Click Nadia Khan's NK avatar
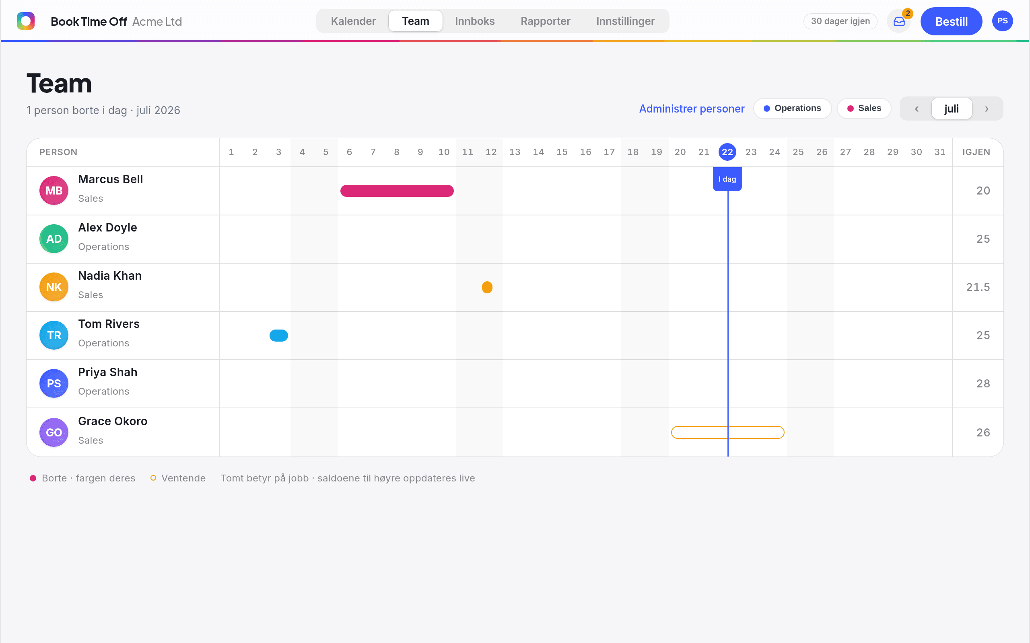This screenshot has height=643, width=1030. pos(54,287)
